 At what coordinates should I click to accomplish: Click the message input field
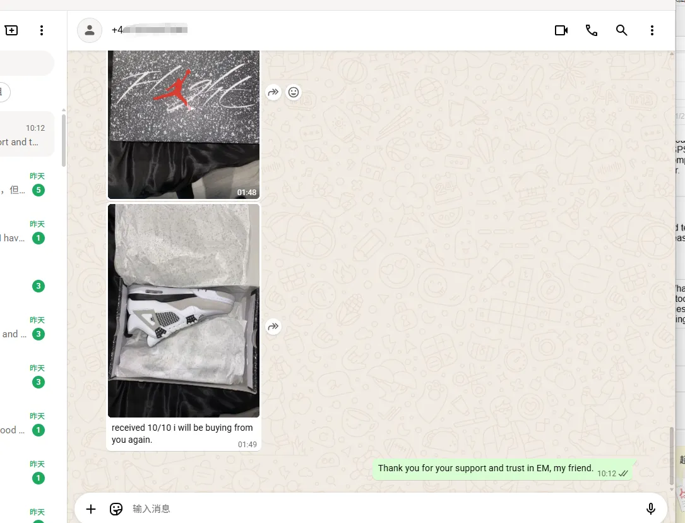tap(379, 508)
